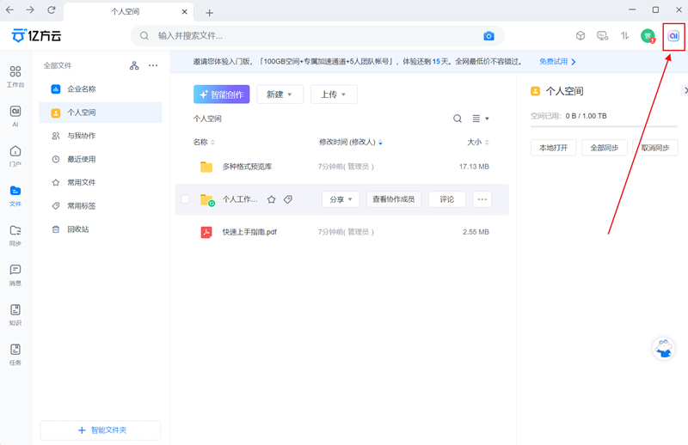Open the AI section in left sidebar
Viewport: 688px width, 445px height.
(15, 116)
